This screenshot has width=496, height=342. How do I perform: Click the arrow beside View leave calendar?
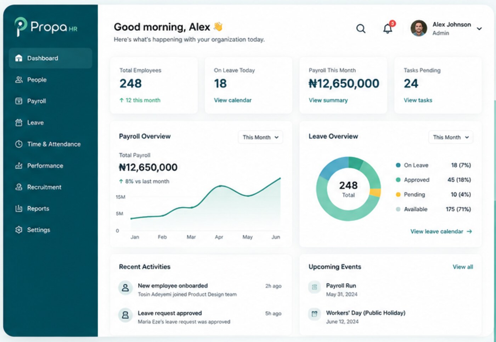469,231
